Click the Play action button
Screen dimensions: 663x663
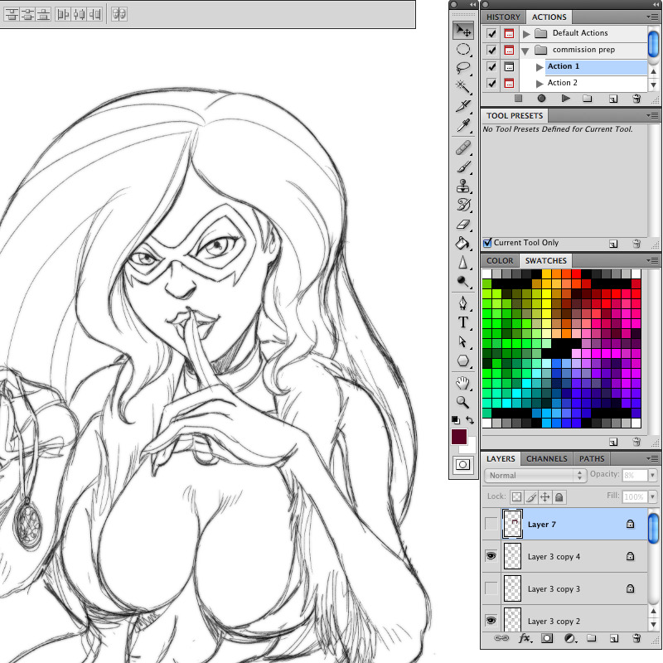coord(565,99)
